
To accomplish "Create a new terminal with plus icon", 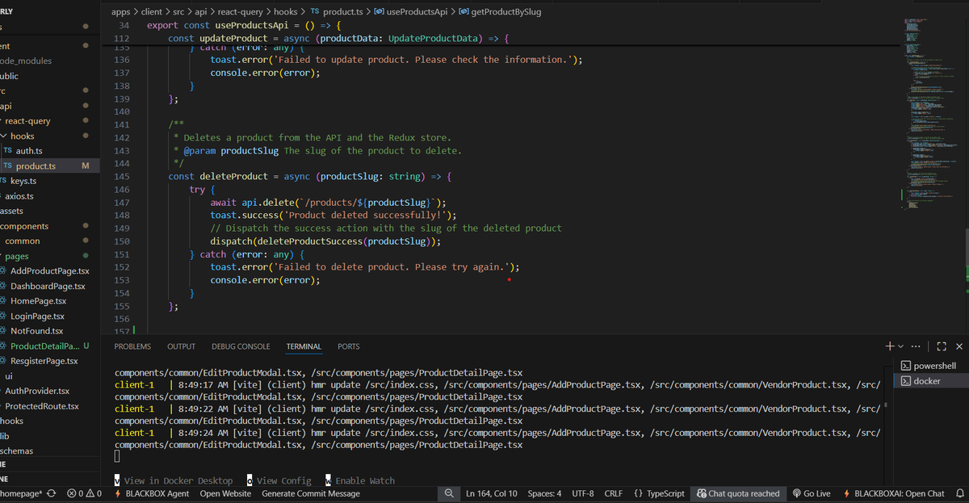I will pos(890,346).
